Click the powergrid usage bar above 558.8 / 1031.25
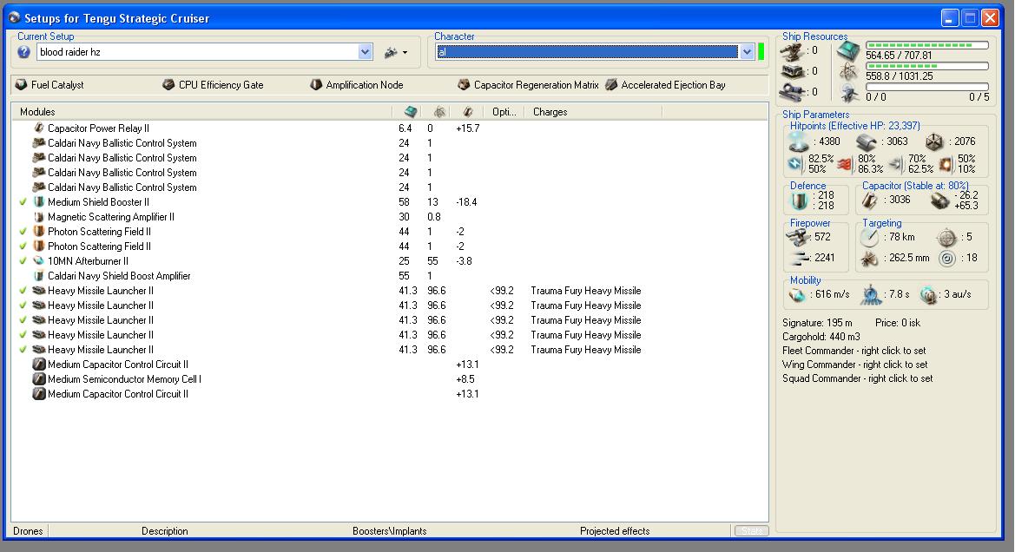 pyautogui.click(x=927, y=66)
